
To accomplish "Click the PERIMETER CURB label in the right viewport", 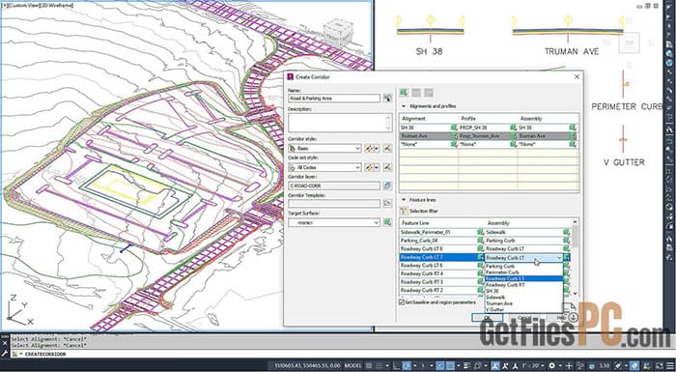I will (x=627, y=106).
